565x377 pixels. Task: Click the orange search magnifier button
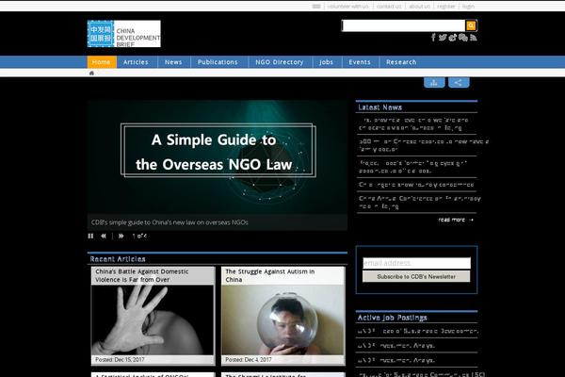click(471, 25)
